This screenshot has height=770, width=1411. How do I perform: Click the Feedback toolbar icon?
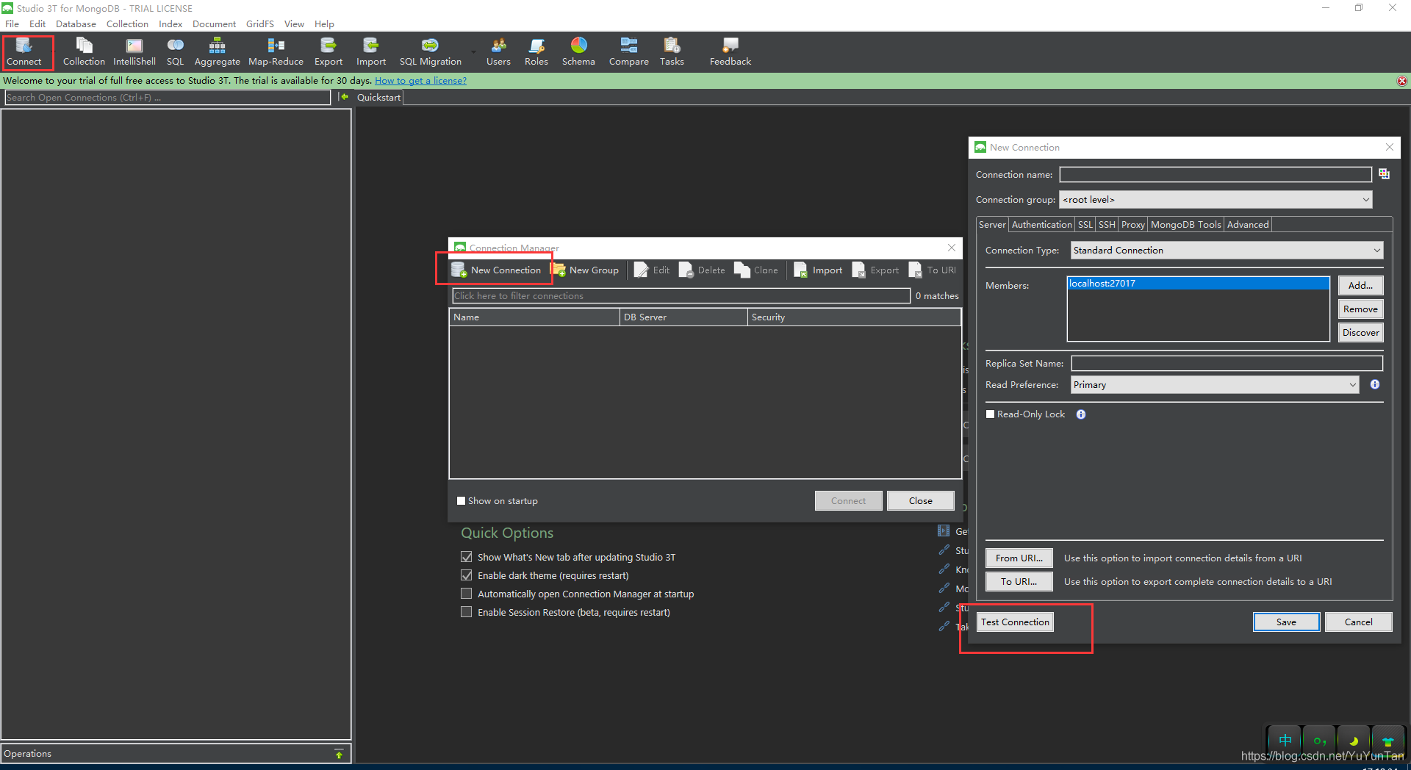pyautogui.click(x=730, y=51)
